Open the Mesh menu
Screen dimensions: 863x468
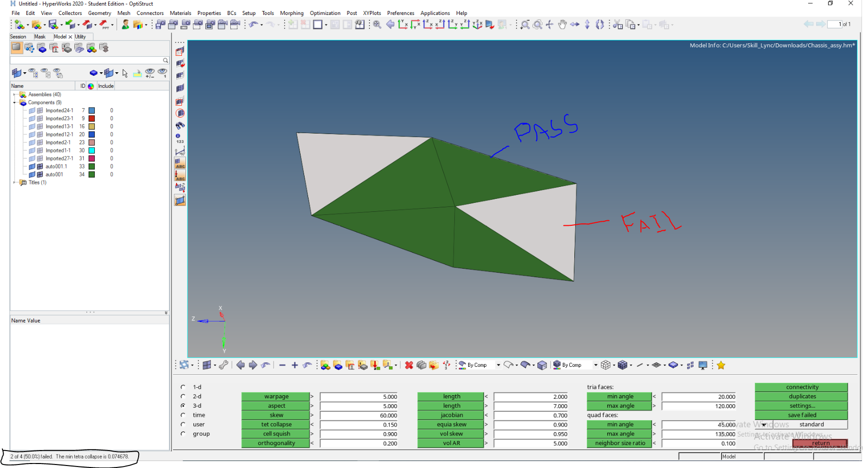pyautogui.click(x=124, y=13)
